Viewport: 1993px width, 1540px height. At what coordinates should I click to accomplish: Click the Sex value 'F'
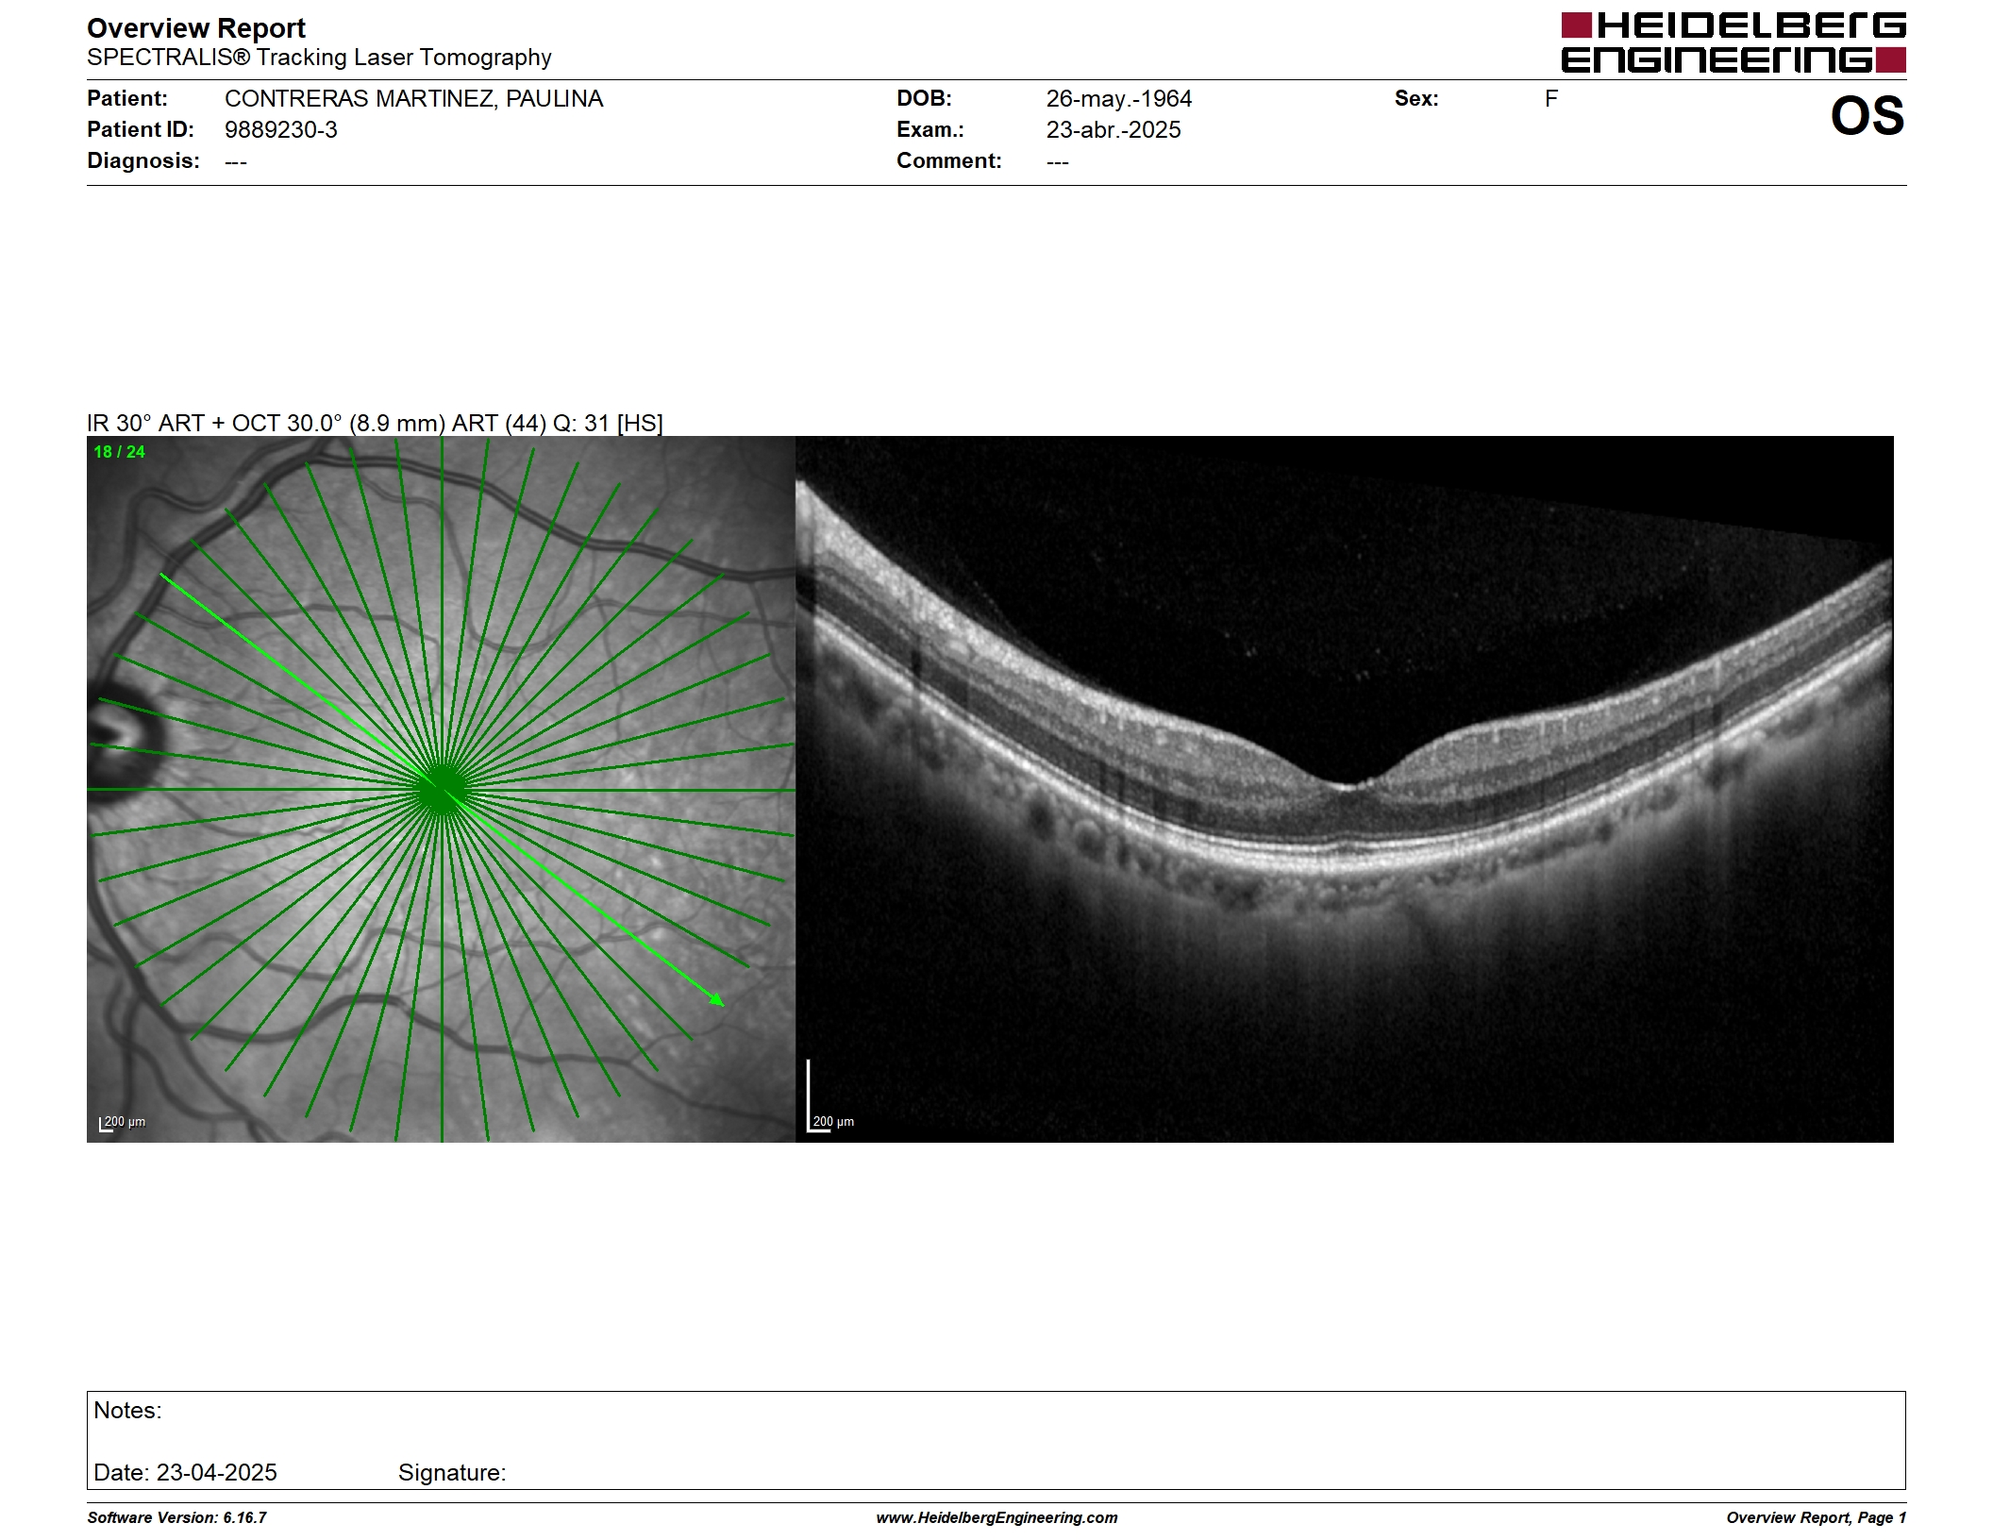pyautogui.click(x=1551, y=99)
